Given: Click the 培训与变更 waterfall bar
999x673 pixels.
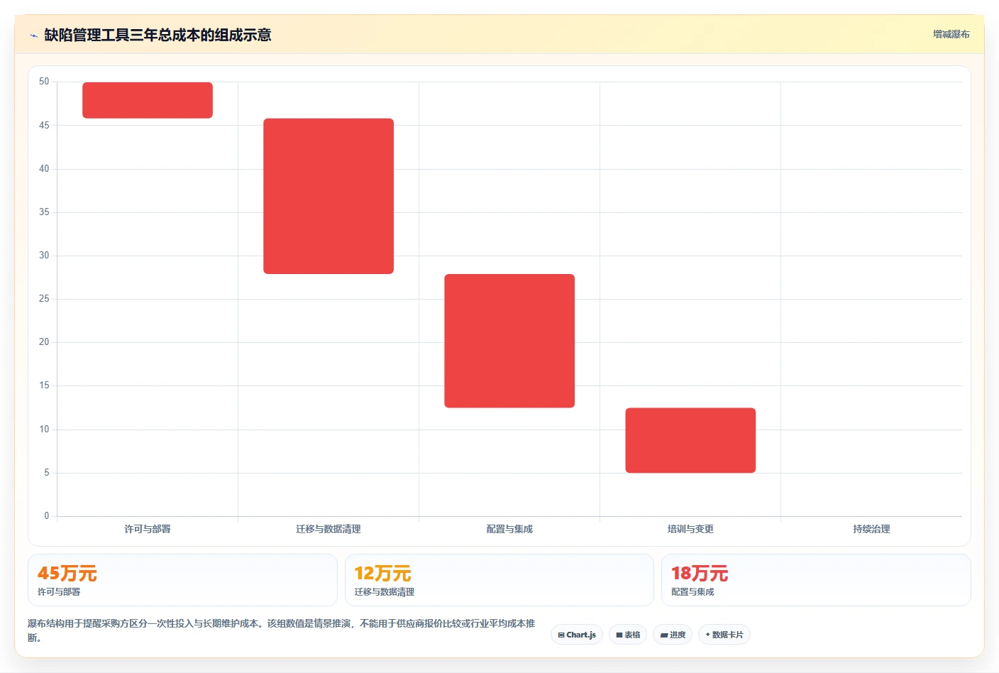Looking at the screenshot, I should tap(690, 440).
